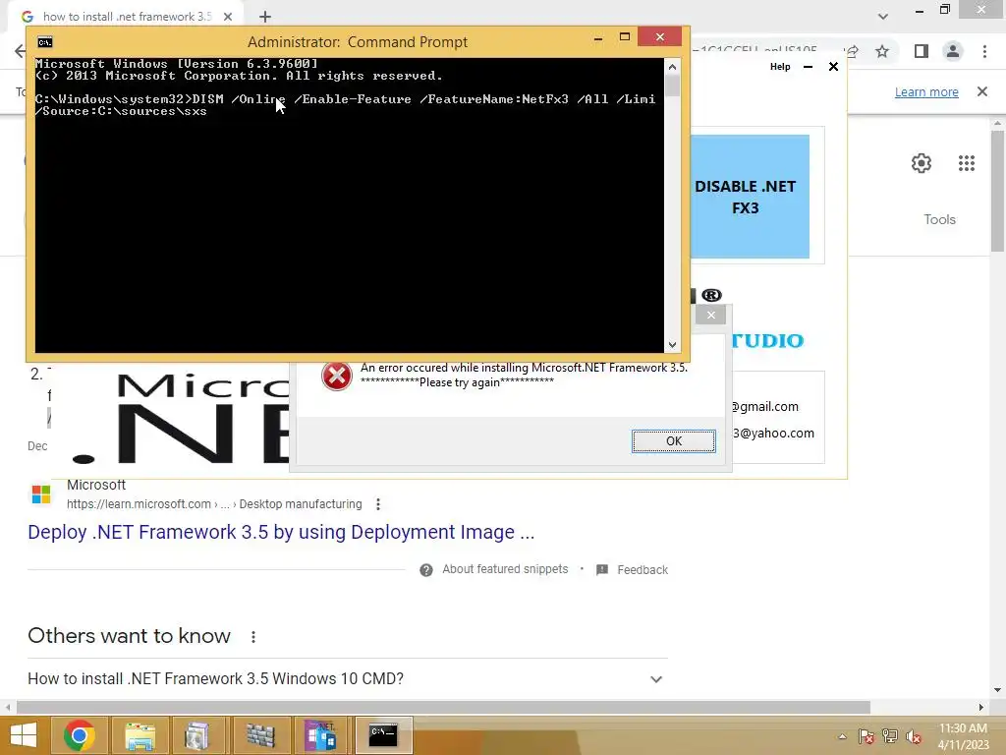Bookmark this page with the star icon

tap(882, 51)
